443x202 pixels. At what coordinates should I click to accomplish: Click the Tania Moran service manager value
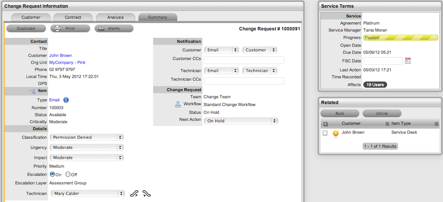375,30
